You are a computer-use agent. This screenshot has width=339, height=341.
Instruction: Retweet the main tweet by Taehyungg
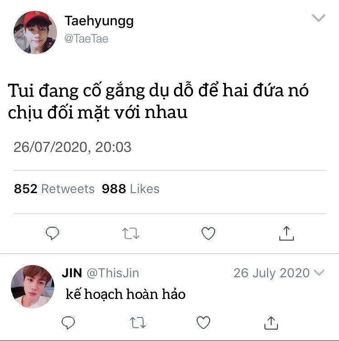click(x=131, y=233)
